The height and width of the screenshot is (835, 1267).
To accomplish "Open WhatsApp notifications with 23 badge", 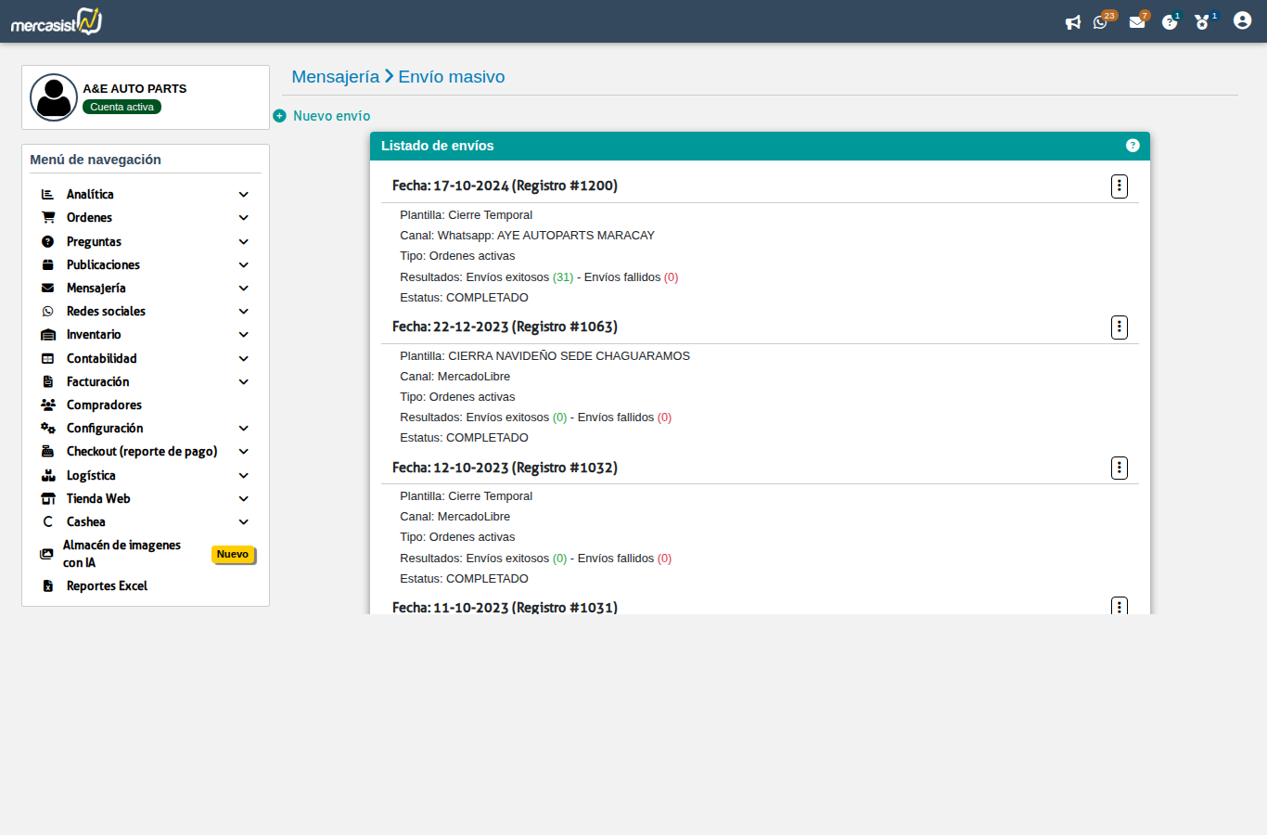I will 1101,22.
